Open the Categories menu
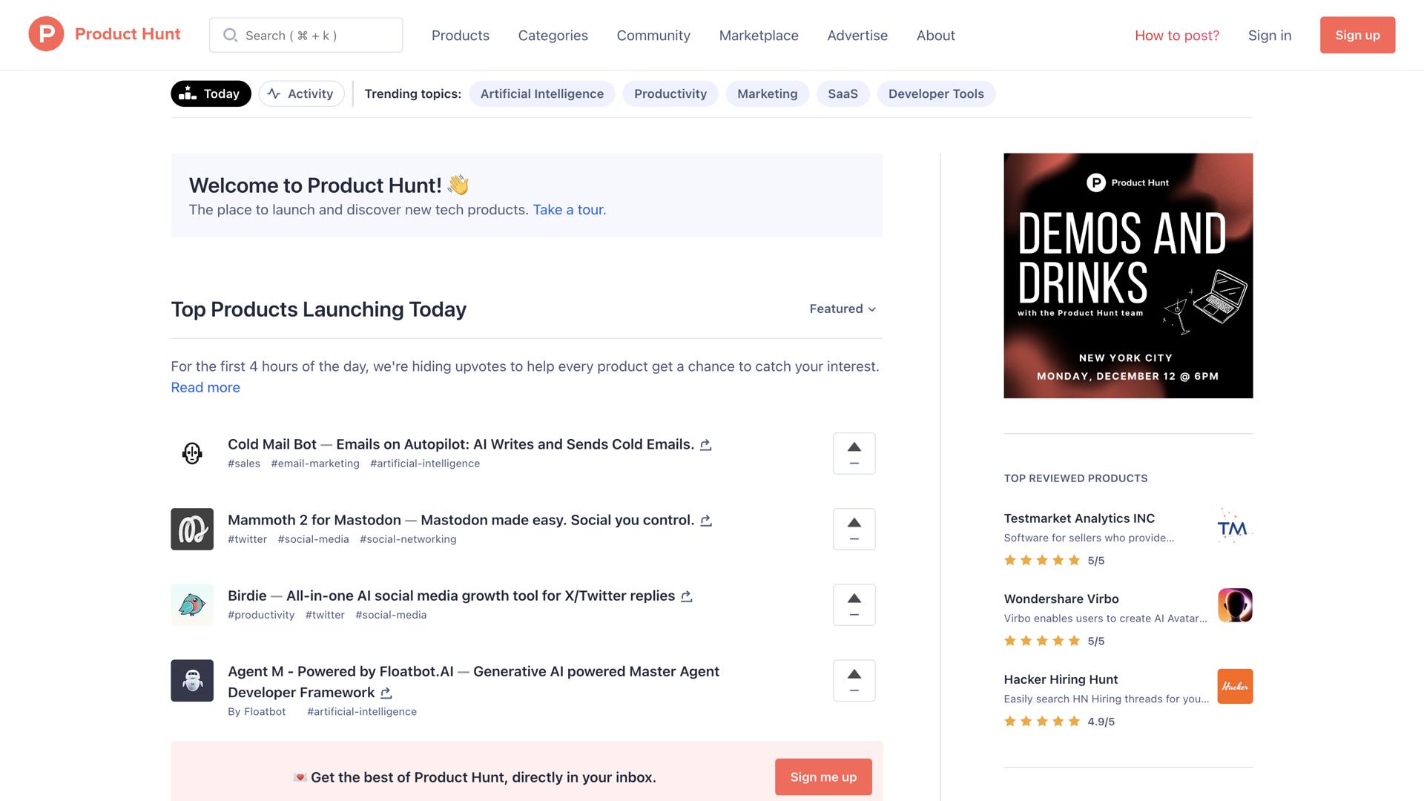This screenshot has height=801, width=1424. click(553, 35)
